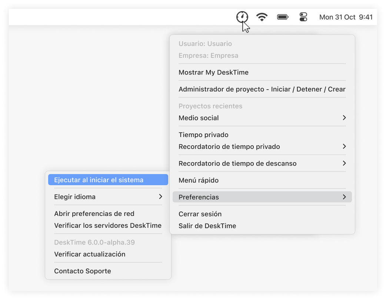Select Salir de DeskTime

262,226
